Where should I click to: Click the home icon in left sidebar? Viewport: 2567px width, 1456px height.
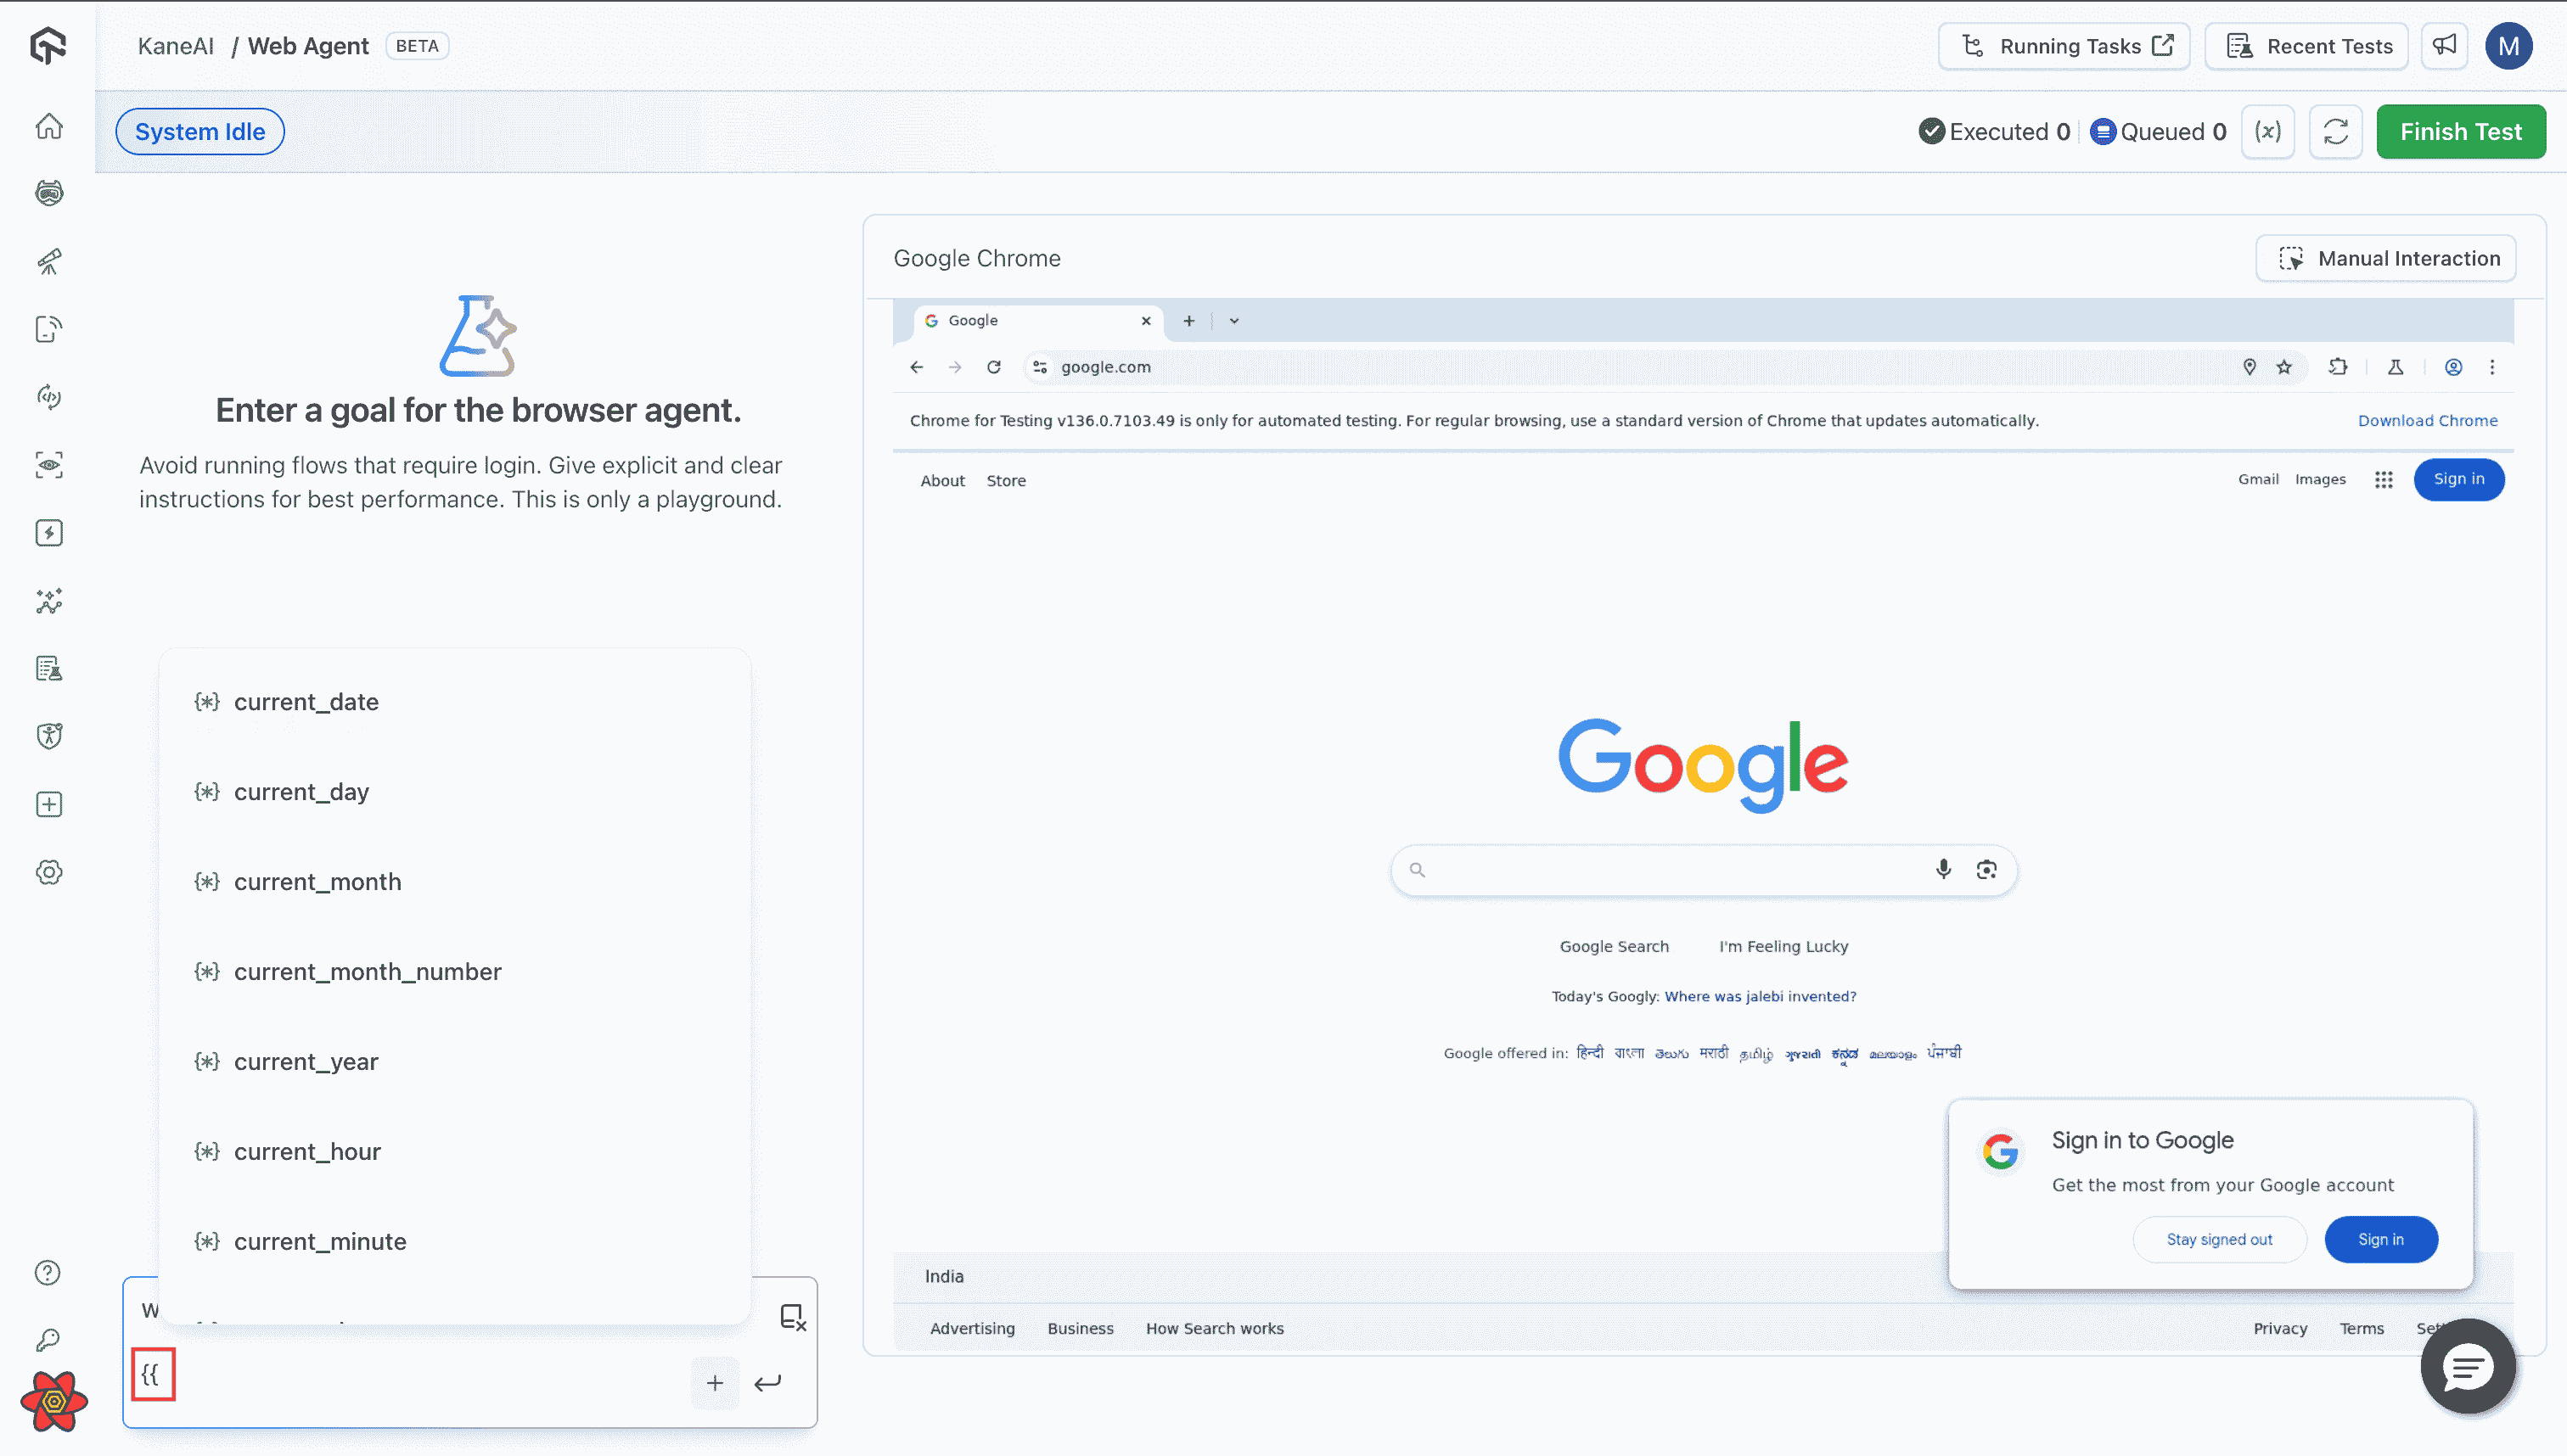(x=49, y=127)
